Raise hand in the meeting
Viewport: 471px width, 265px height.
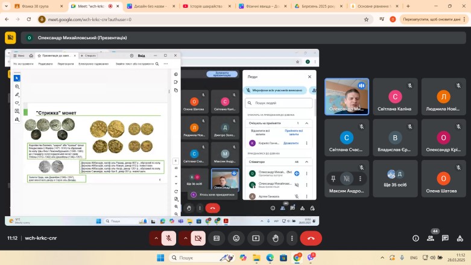[276, 238]
